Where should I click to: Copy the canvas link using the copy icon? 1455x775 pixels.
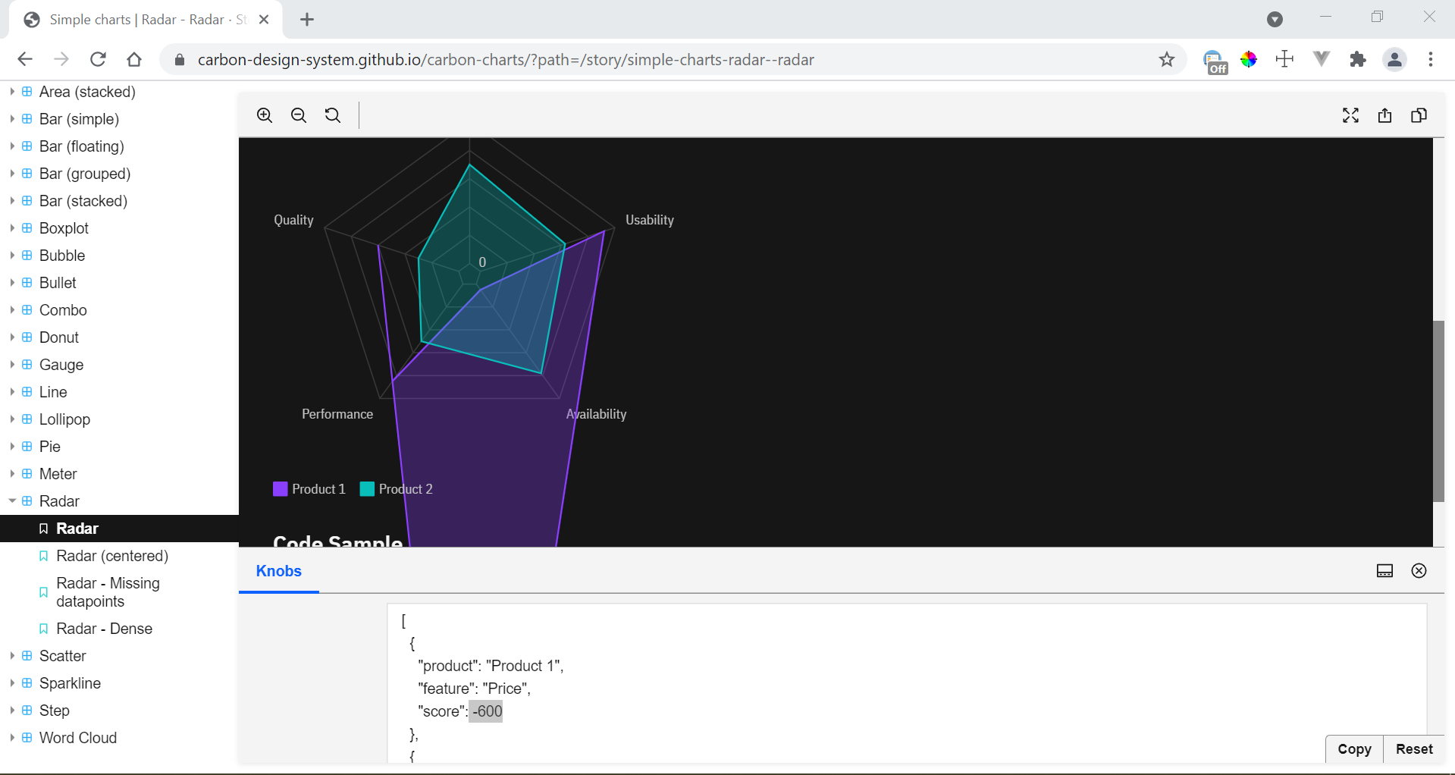coord(1419,116)
